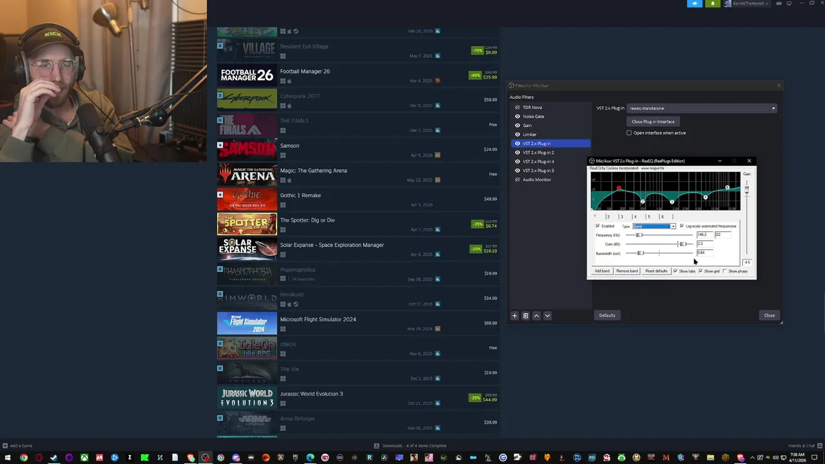Viewport: 825px width, 464px height.
Task: Click band 3 node on EQ graph
Action: (672, 202)
